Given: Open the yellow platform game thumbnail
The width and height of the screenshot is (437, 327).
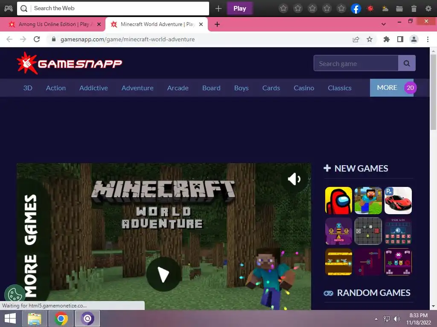Looking at the screenshot, I should coord(338,262).
